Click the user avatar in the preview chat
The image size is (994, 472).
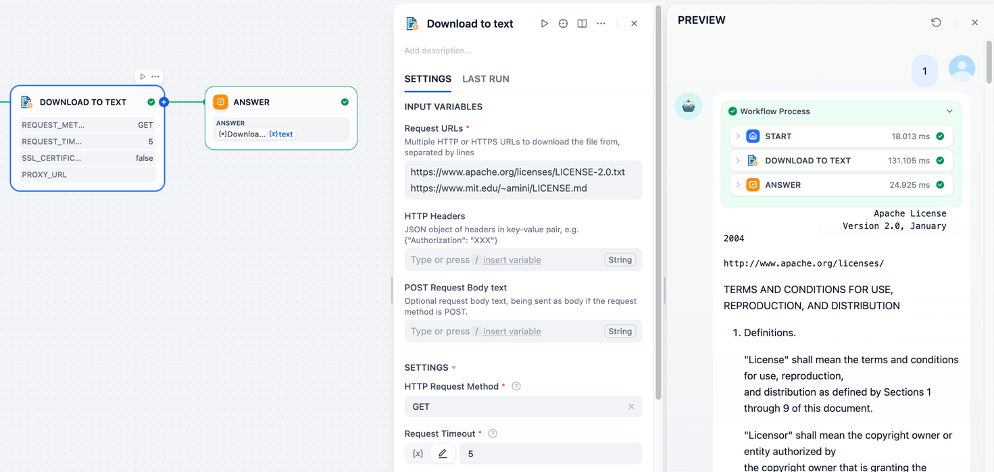[962, 68]
